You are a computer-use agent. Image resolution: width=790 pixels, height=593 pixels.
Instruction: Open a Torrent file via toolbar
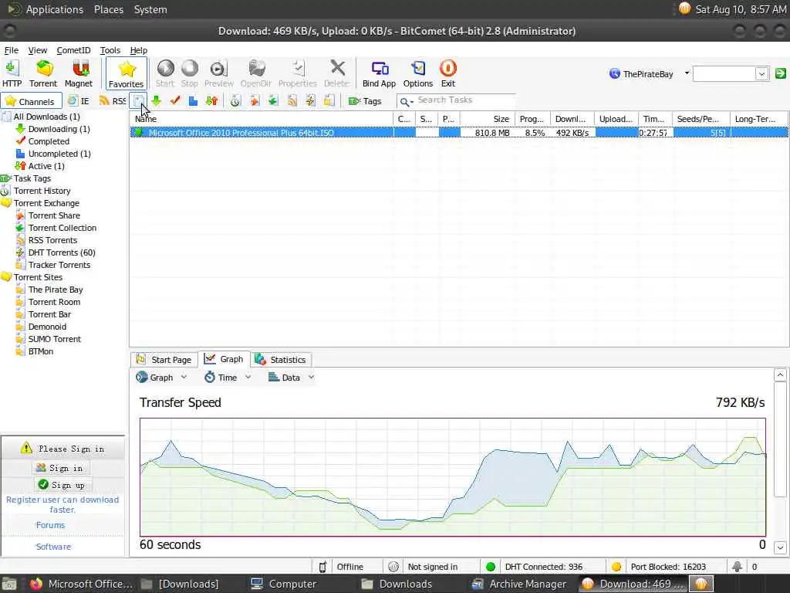pos(43,73)
